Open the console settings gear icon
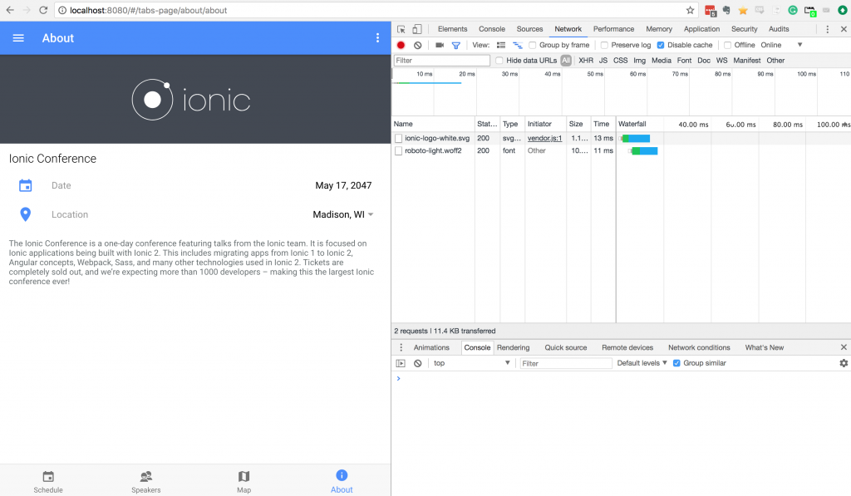 (x=844, y=363)
